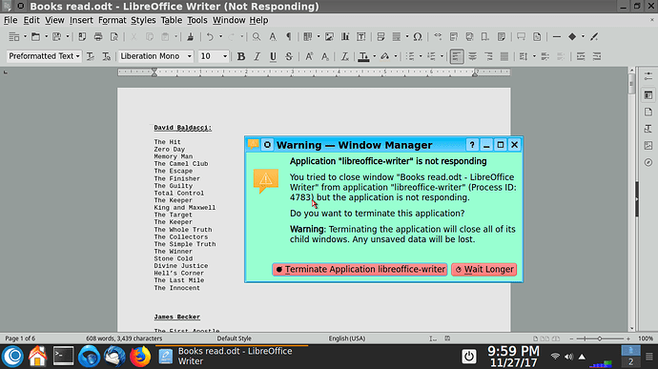658x369 pixels.
Task: Expand the Save dropdown arrow
Action: [67, 37]
